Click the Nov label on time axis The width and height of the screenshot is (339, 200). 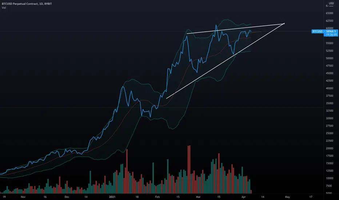[x=23, y=197]
